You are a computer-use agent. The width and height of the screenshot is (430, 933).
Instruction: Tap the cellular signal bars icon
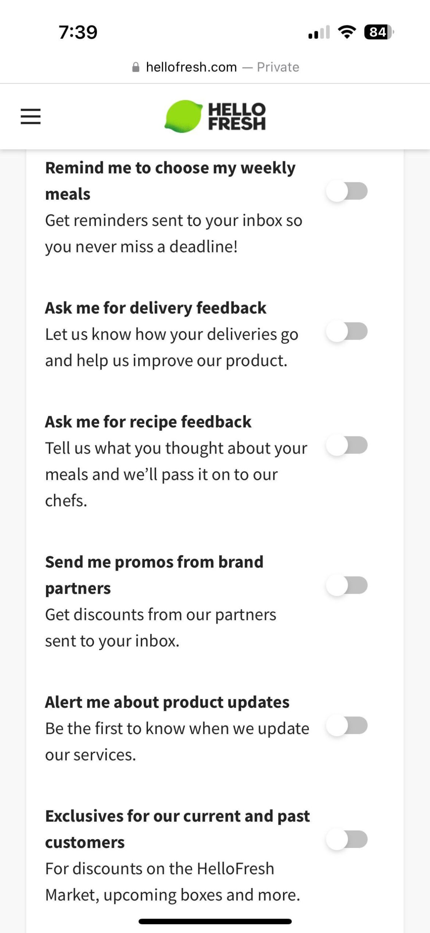point(318,32)
